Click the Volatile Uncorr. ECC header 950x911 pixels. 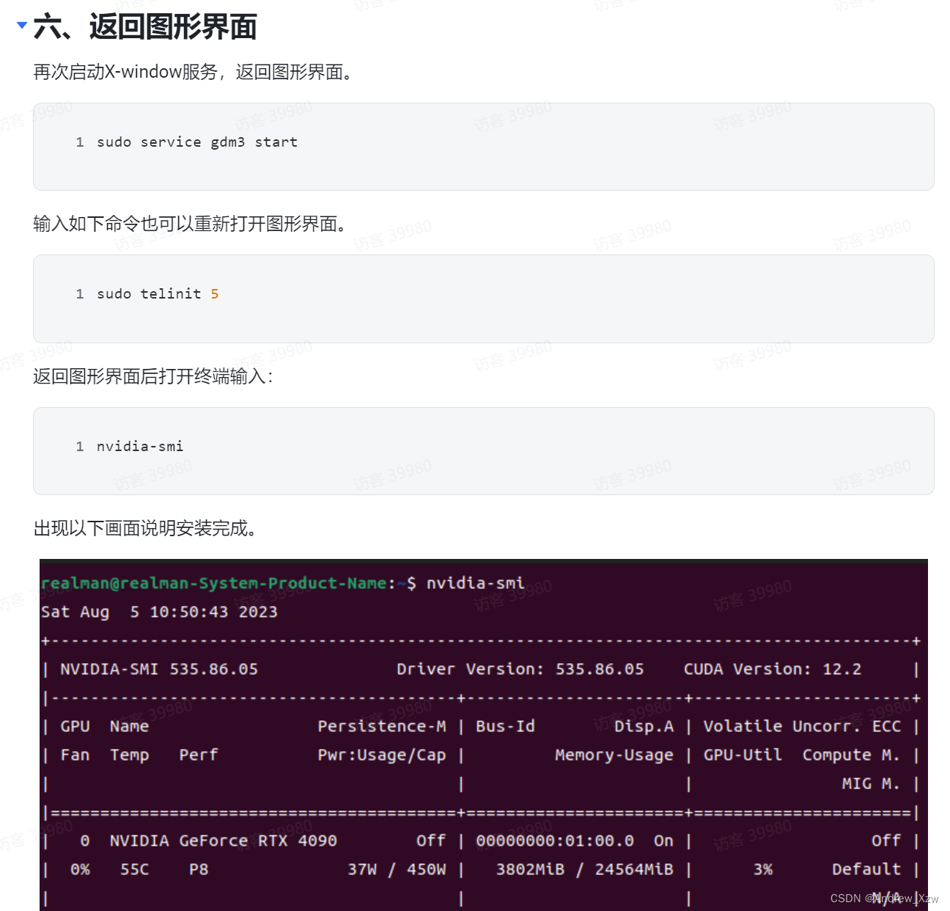point(802,726)
